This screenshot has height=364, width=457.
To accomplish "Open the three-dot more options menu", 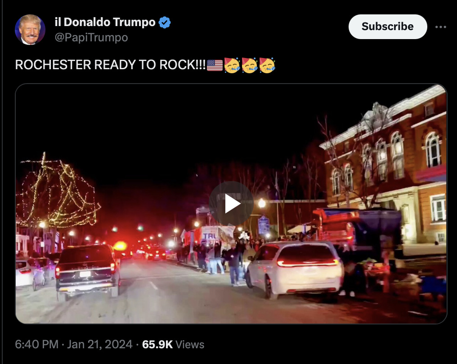I will (x=440, y=27).
